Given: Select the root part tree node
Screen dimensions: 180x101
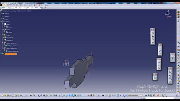Looking at the screenshot, I should click(x=17, y=11).
